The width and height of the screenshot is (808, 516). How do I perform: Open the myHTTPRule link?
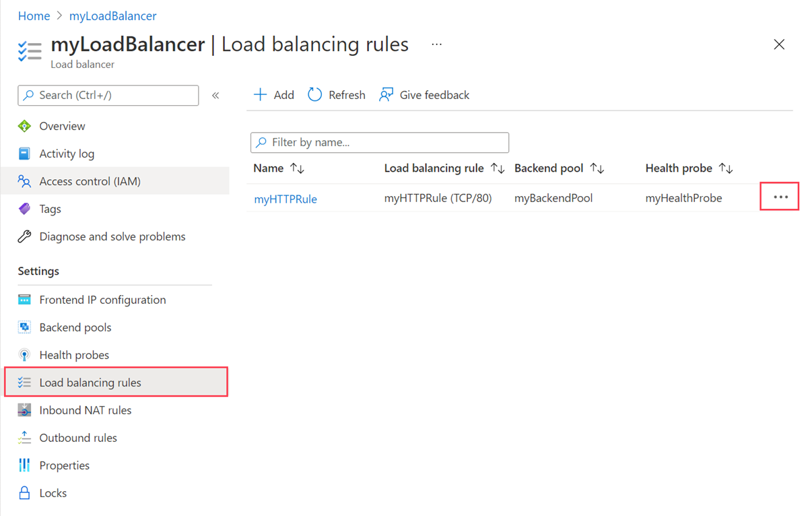(285, 199)
